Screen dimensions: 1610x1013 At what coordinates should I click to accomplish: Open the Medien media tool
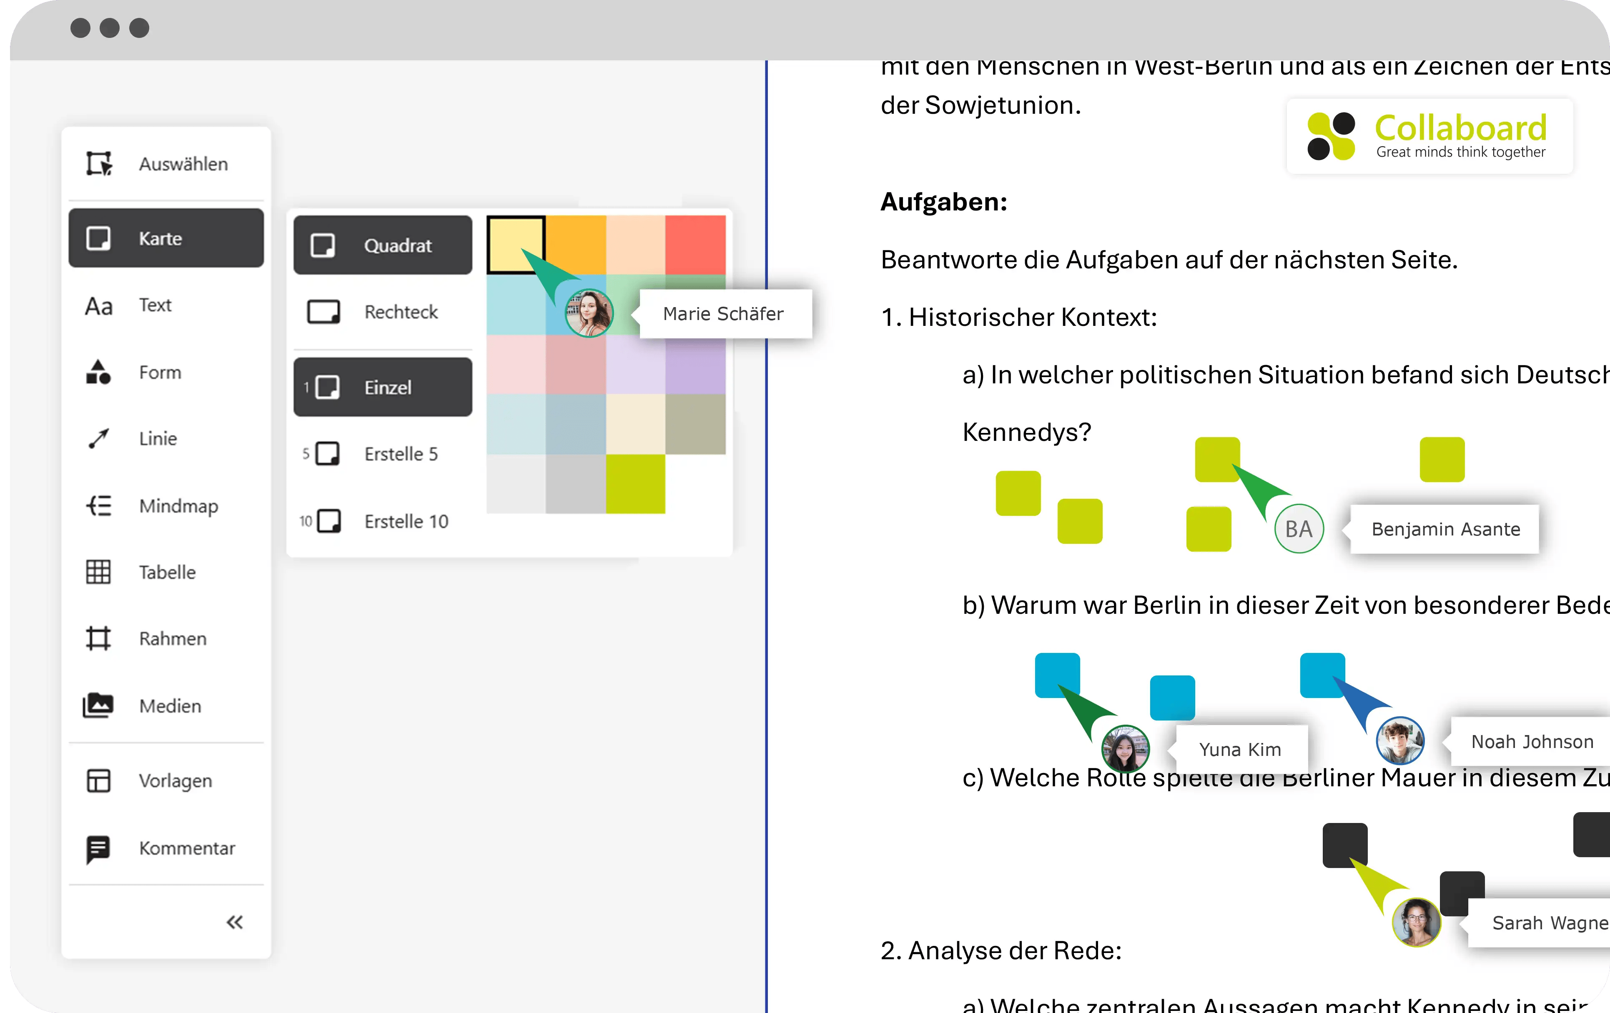pos(166,705)
